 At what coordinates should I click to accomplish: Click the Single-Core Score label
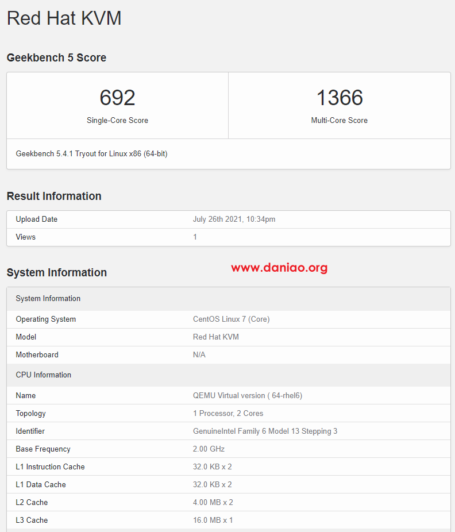click(x=117, y=121)
